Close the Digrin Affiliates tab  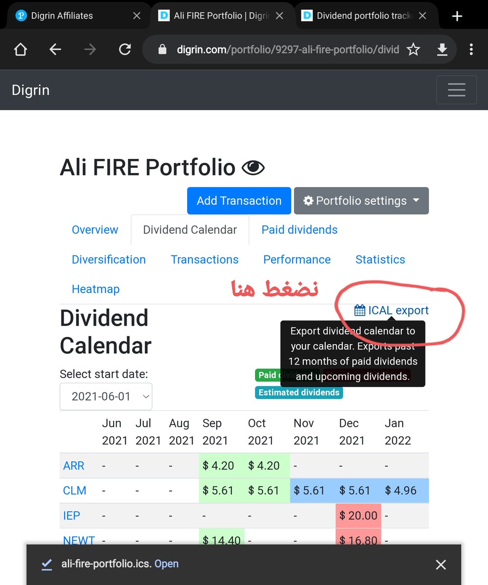click(x=137, y=16)
